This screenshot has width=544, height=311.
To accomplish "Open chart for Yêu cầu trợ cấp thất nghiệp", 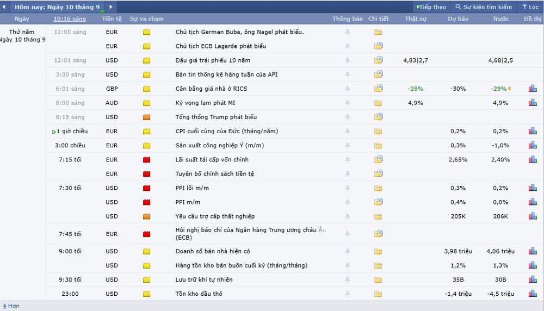I will point(533,216).
